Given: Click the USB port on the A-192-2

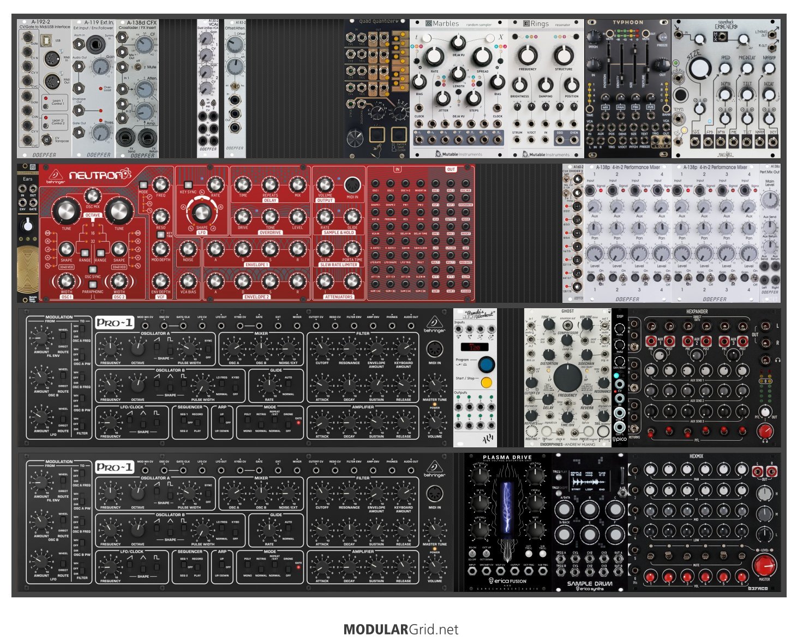Looking at the screenshot, I should tap(46, 41).
